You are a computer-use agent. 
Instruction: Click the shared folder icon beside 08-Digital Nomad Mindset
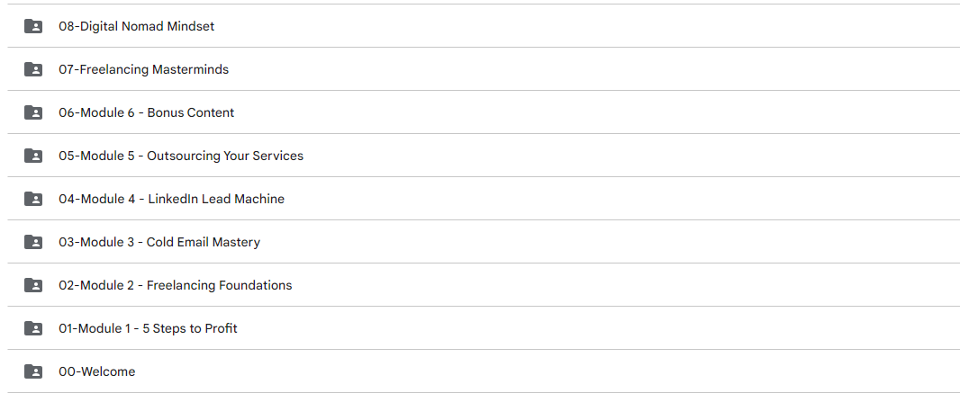[33, 26]
